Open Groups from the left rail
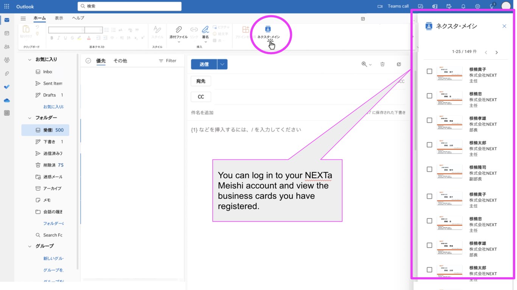Viewport: 517px width, 290px height. pos(7,60)
